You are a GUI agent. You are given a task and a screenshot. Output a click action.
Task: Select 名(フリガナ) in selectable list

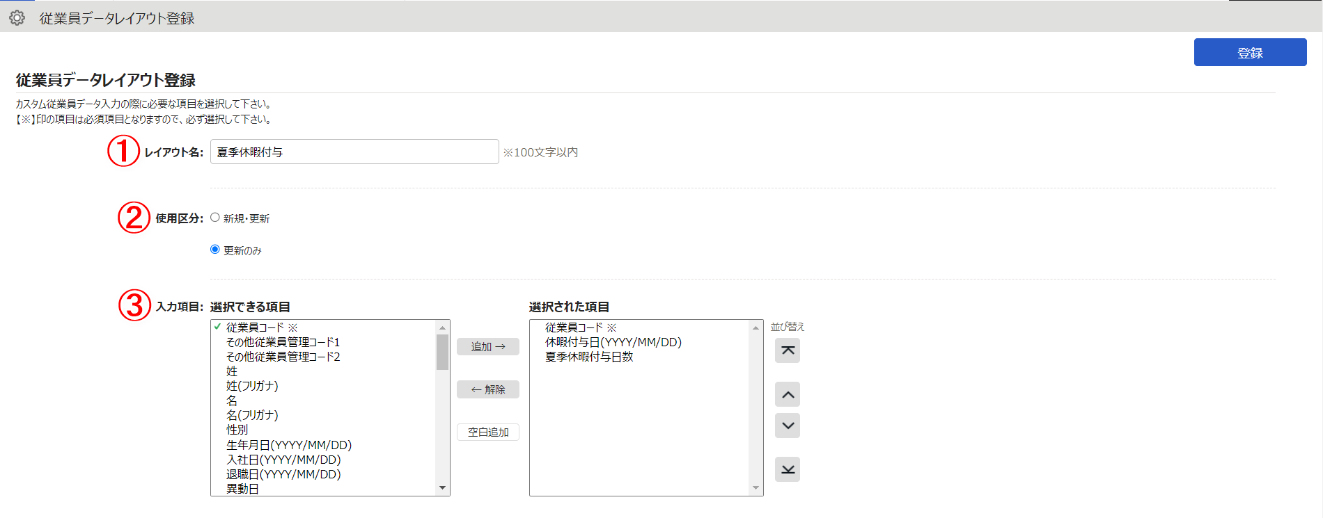click(252, 415)
